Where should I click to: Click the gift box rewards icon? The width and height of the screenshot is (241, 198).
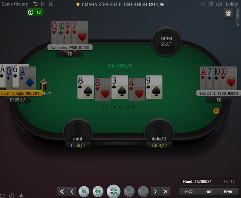pos(228,13)
